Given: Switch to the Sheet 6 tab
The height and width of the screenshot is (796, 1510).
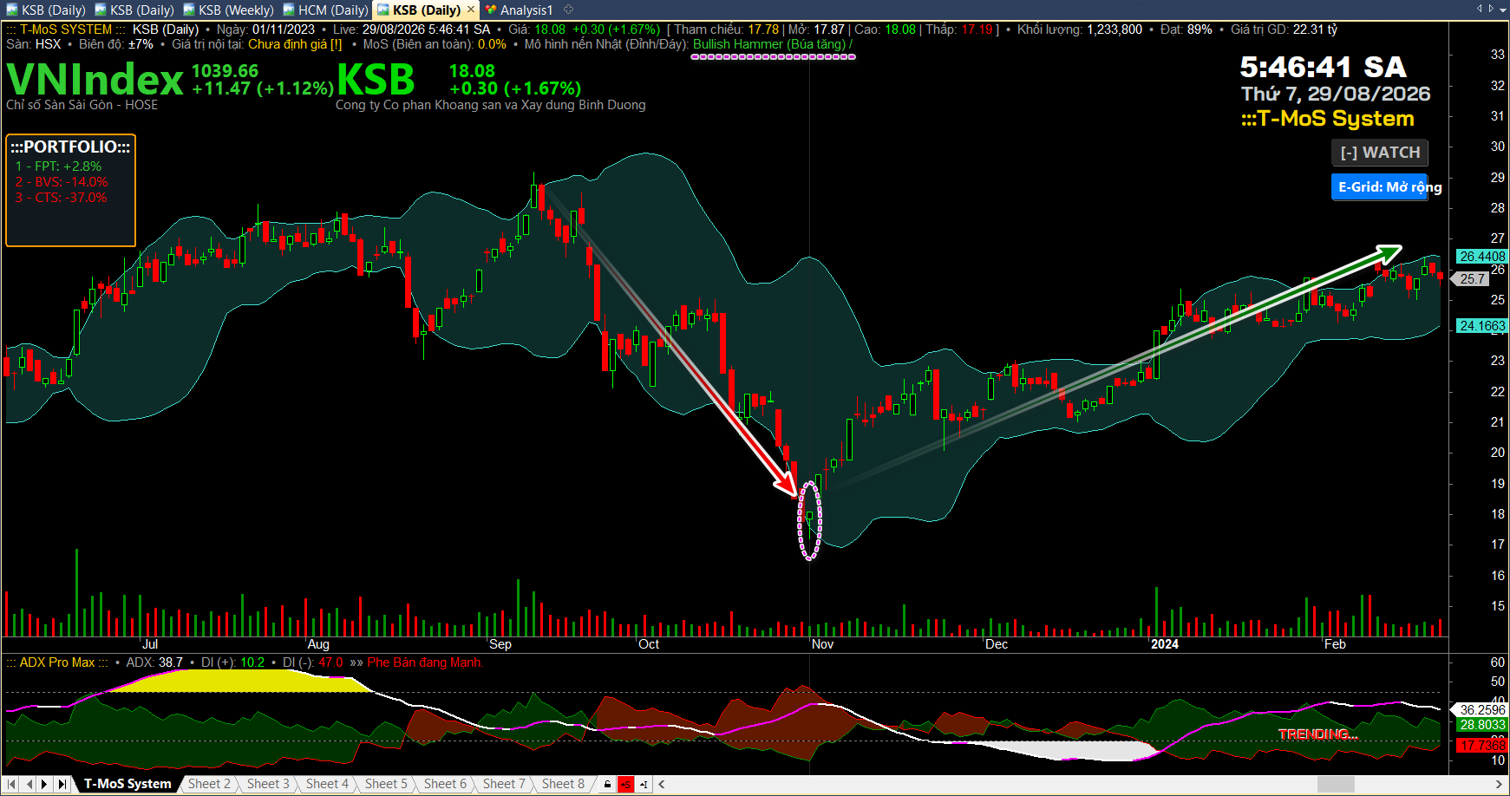Looking at the screenshot, I should click(x=445, y=784).
